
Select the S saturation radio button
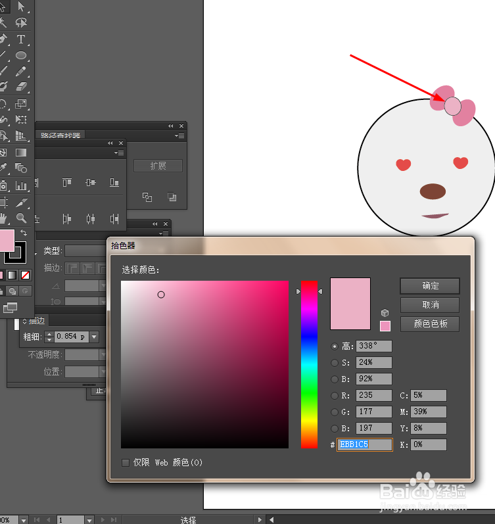click(x=334, y=362)
